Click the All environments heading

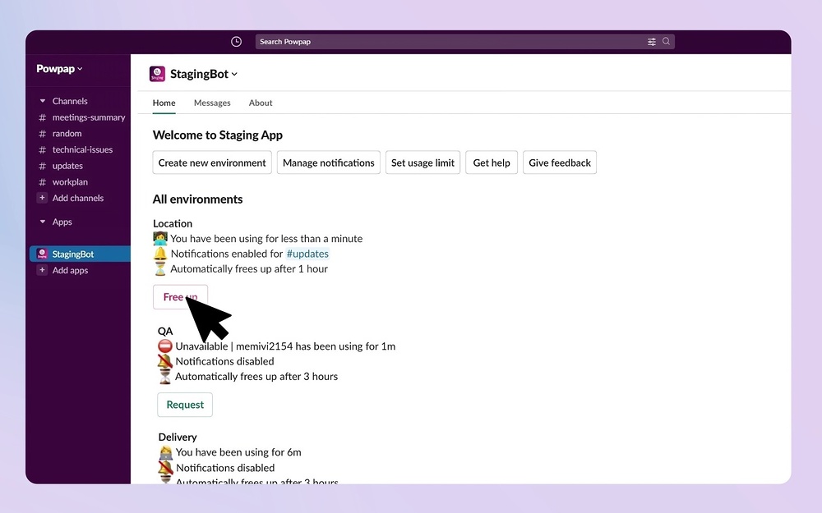pos(197,199)
